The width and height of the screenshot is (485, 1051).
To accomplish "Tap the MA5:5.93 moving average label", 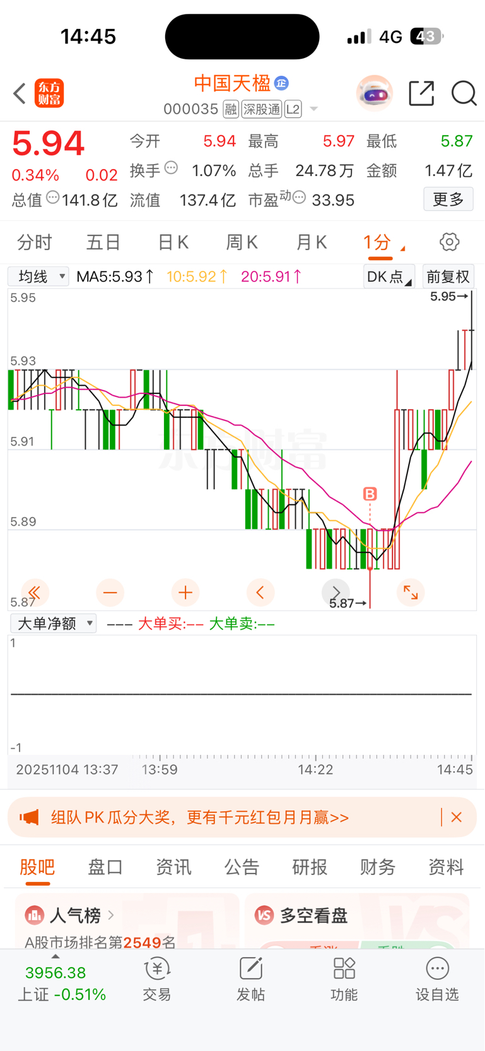I will pos(115,276).
